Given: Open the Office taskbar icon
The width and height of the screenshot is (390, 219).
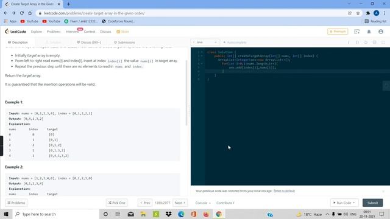Looking at the screenshot, I should 194,214.
